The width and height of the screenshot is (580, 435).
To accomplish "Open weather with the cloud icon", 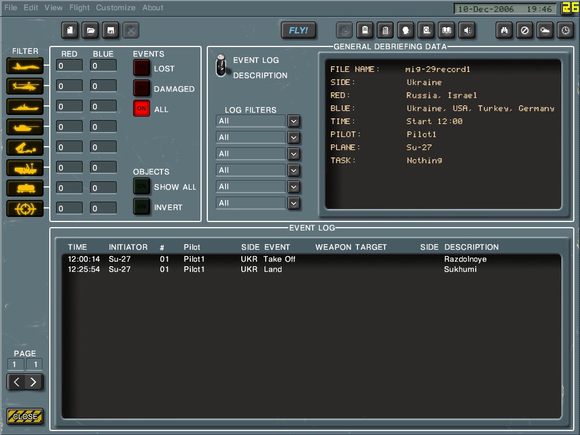I will click(x=545, y=31).
